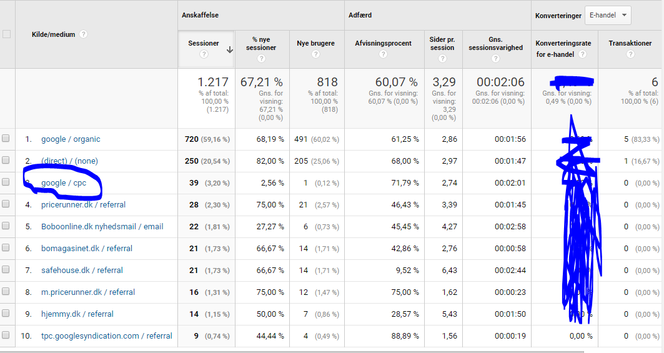This screenshot has height=353, width=664.
Task: Click help icon under % nye sessioner
Action: point(261,59)
